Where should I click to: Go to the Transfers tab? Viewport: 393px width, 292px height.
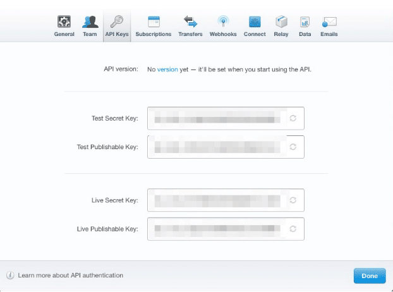coord(190,26)
